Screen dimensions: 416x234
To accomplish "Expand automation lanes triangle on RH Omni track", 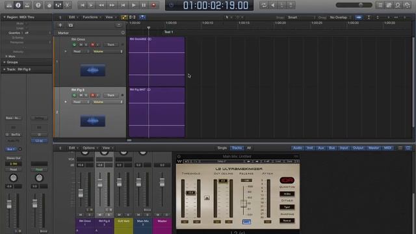I will pos(66,51).
